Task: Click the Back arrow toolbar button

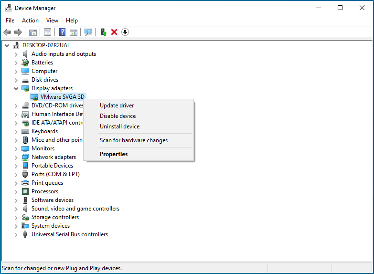Action: point(7,32)
